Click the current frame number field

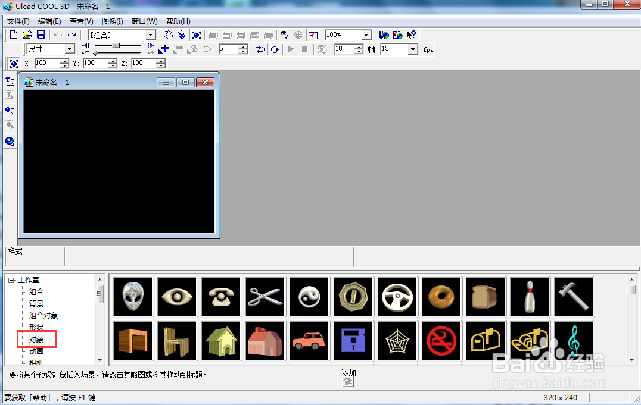(229, 49)
